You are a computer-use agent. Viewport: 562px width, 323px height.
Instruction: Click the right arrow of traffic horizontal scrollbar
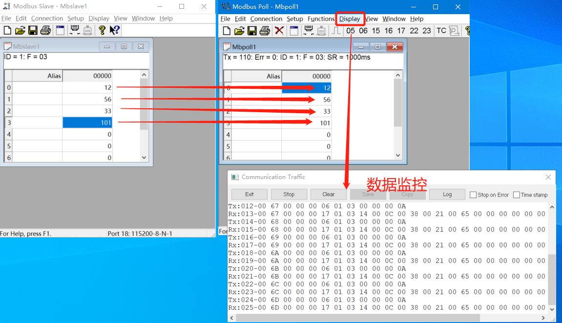(543, 318)
